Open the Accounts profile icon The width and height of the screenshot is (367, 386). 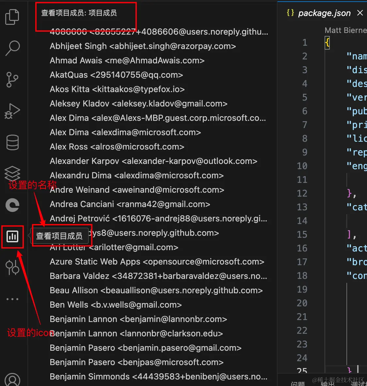[x=12, y=380]
